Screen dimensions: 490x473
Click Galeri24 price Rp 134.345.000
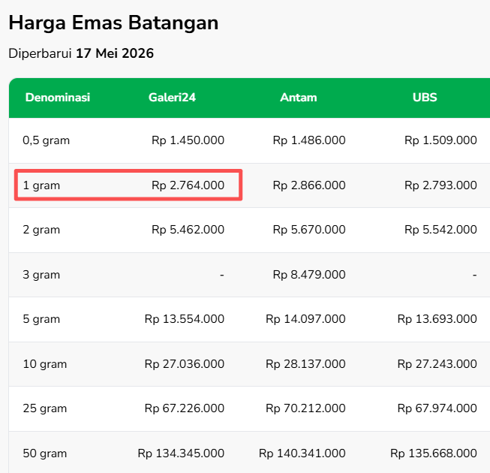(x=181, y=453)
